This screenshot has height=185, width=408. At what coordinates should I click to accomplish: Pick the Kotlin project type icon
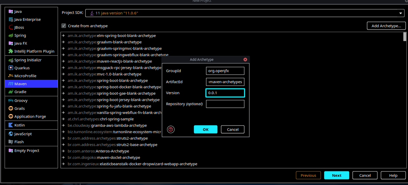click(x=11, y=125)
